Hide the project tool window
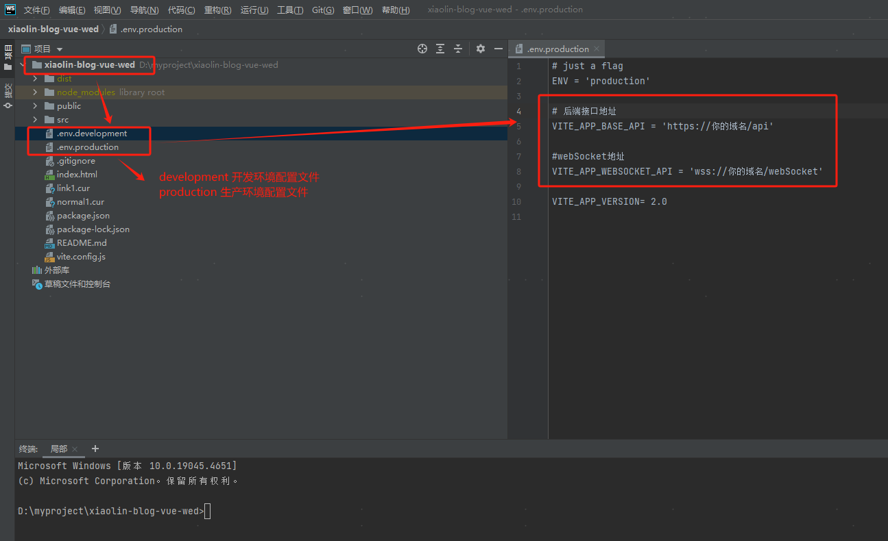The width and height of the screenshot is (888, 541). pos(499,49)
